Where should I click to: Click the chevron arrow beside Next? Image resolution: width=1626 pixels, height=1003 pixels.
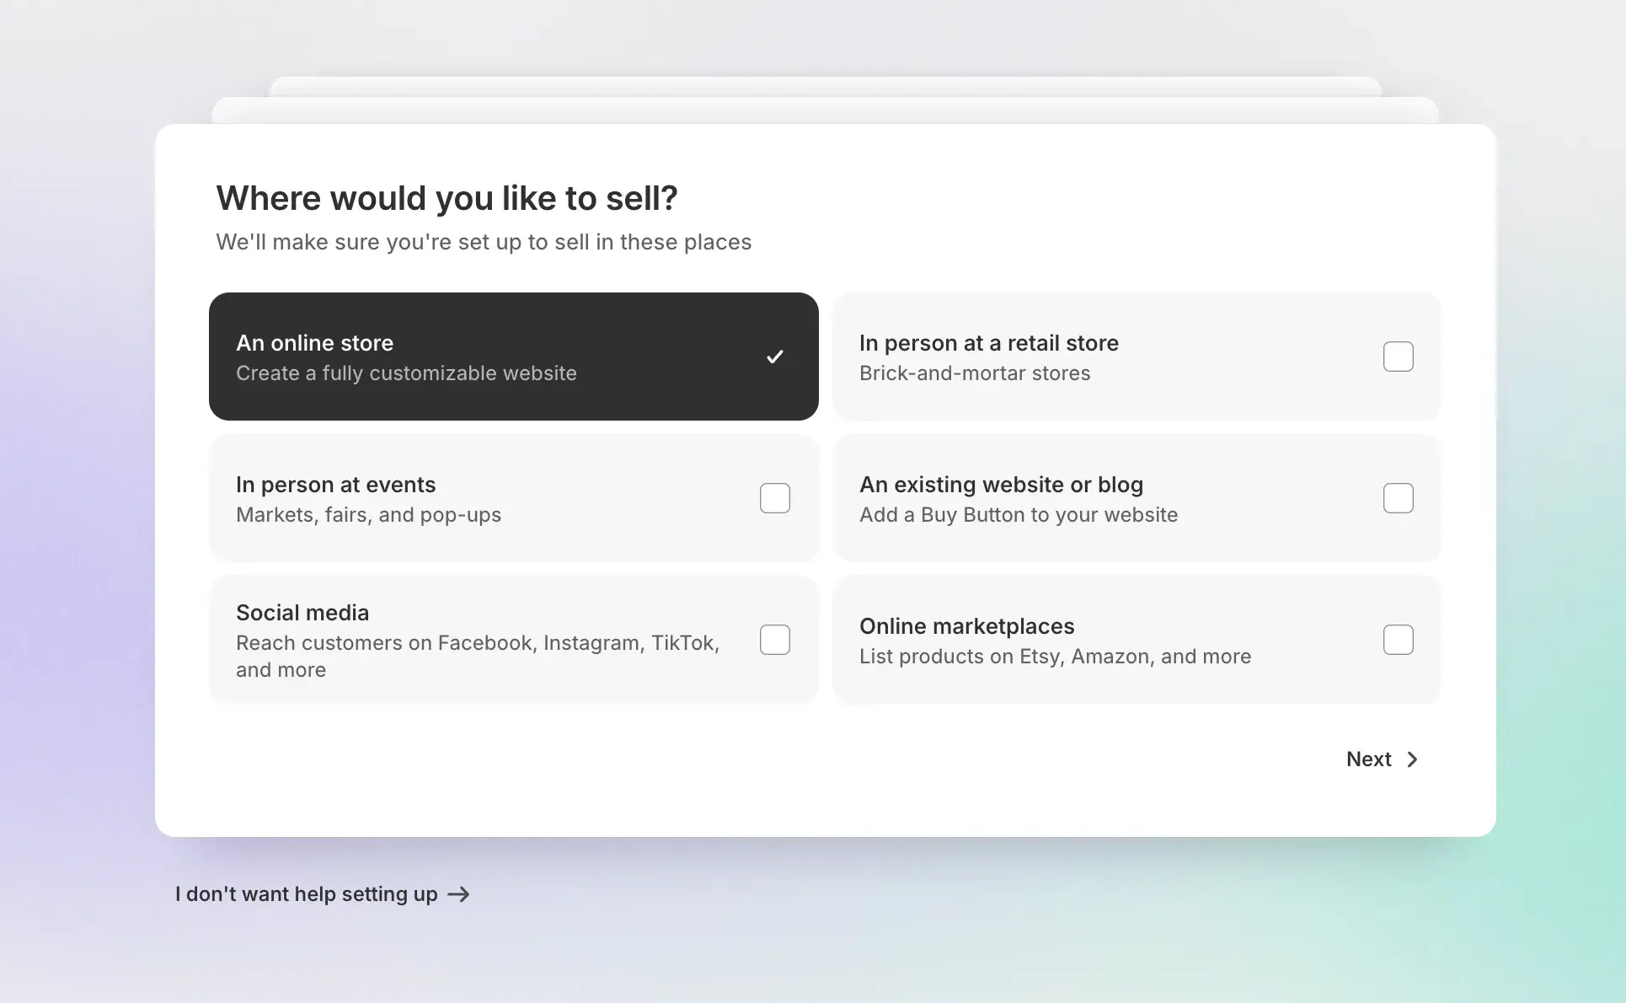[1413, 759]
